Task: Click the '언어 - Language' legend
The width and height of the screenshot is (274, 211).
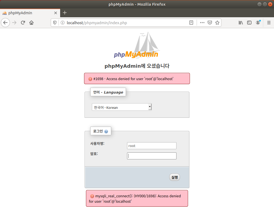Action: click(x=108, y=92)
